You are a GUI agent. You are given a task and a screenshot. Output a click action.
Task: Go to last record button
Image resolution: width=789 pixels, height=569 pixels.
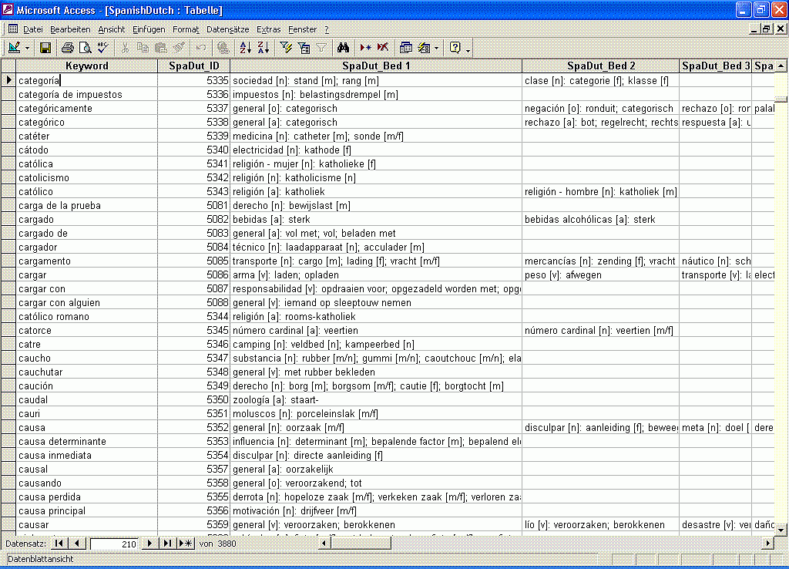tap(167, 544)
